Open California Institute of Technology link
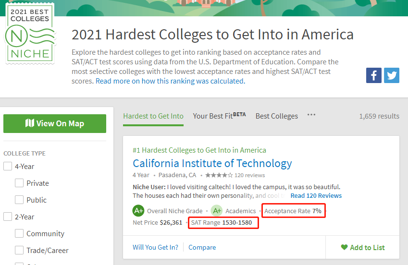408x265 pixels. click(x=212, y=163)
